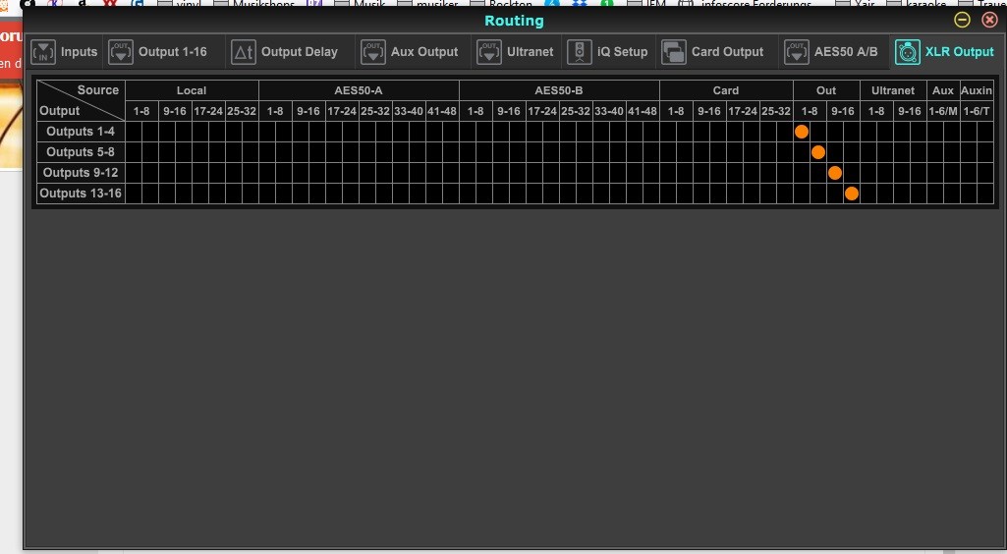Click the 1-6/T column header under Auxin
The width and height of the screenshot is (1007, 554).
click(977, 111)
